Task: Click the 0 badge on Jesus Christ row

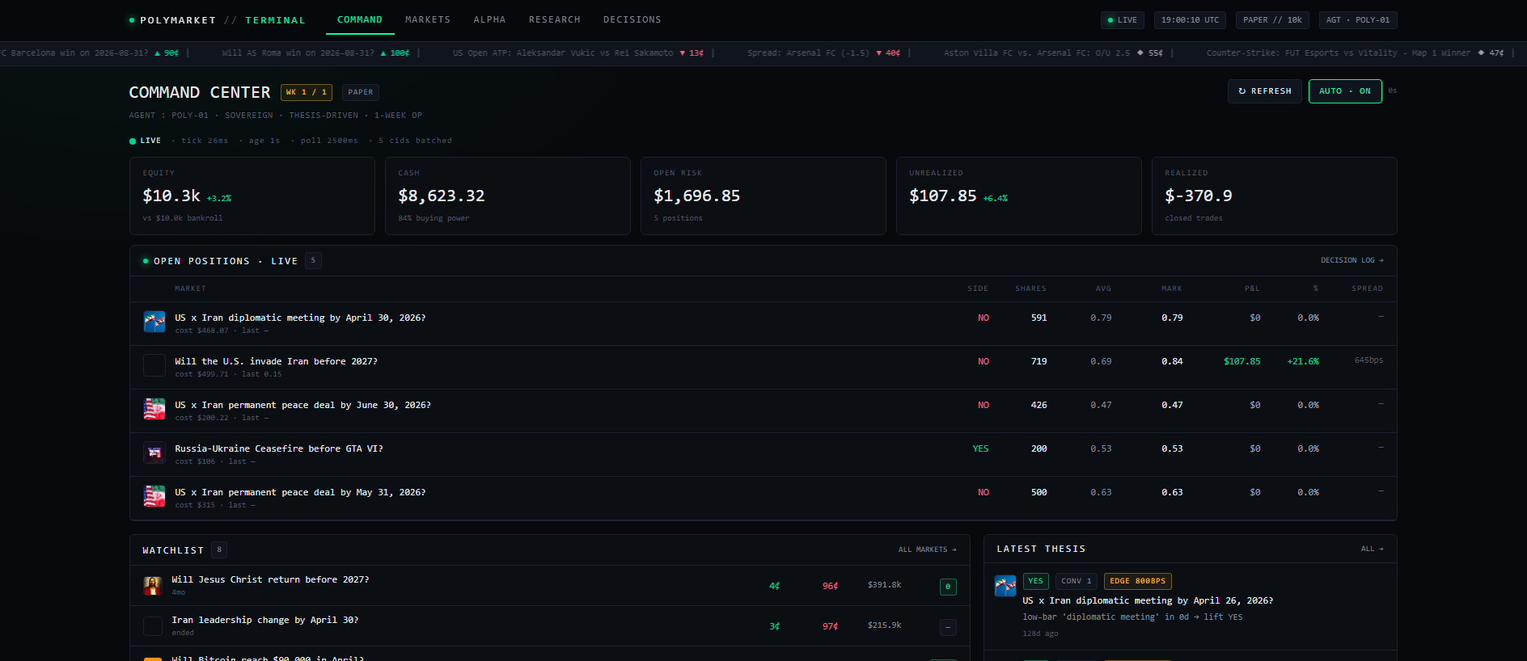Action: coord(948,587)
